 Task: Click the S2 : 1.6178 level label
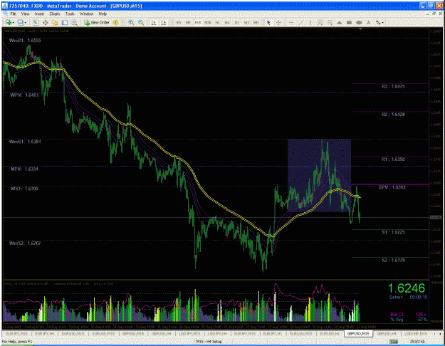click(393, 261)
